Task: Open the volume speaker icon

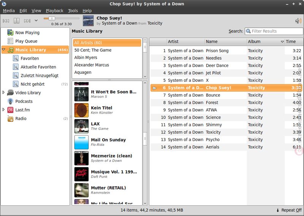Action: tap(298, 21)
